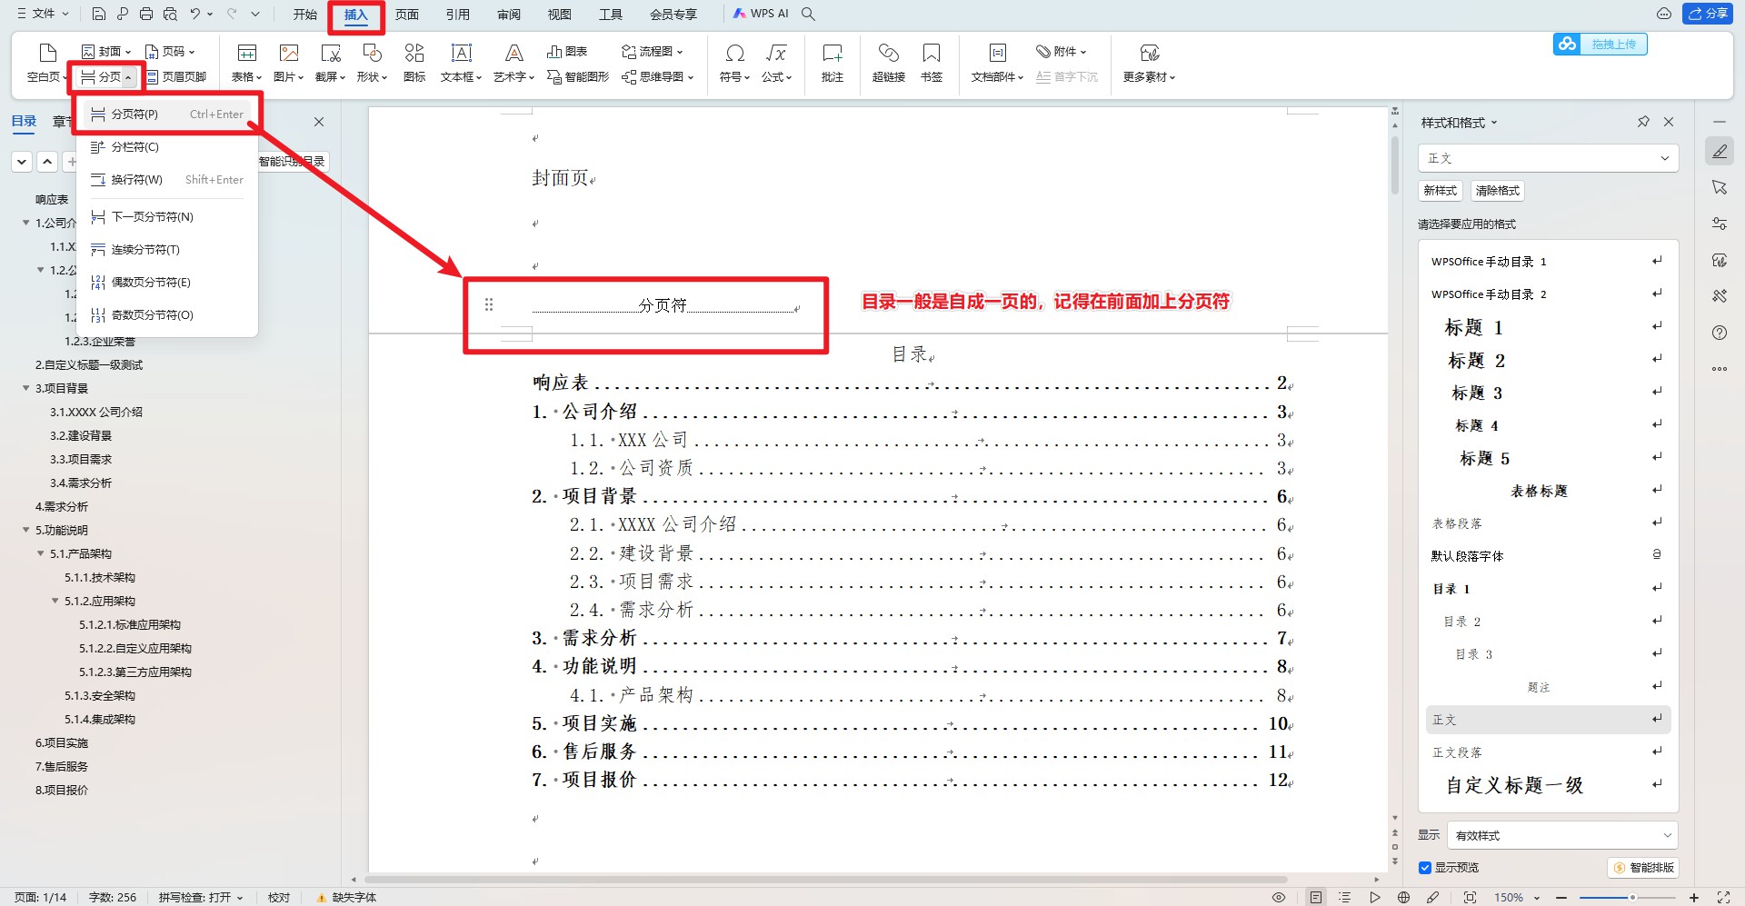Choose Next Page Section Break option

(x=152, y=217)
